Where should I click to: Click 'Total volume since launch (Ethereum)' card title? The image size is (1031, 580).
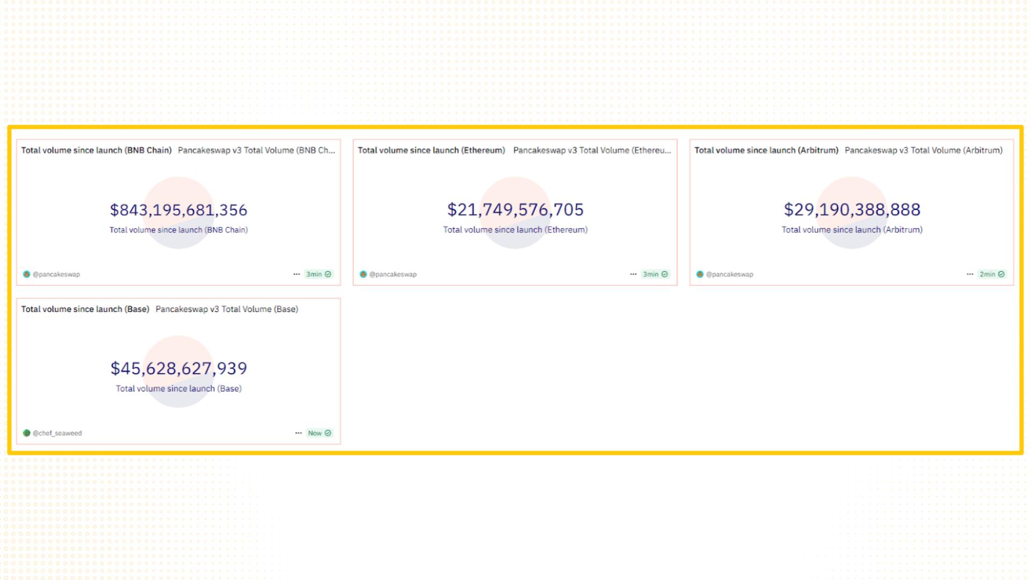431,150
